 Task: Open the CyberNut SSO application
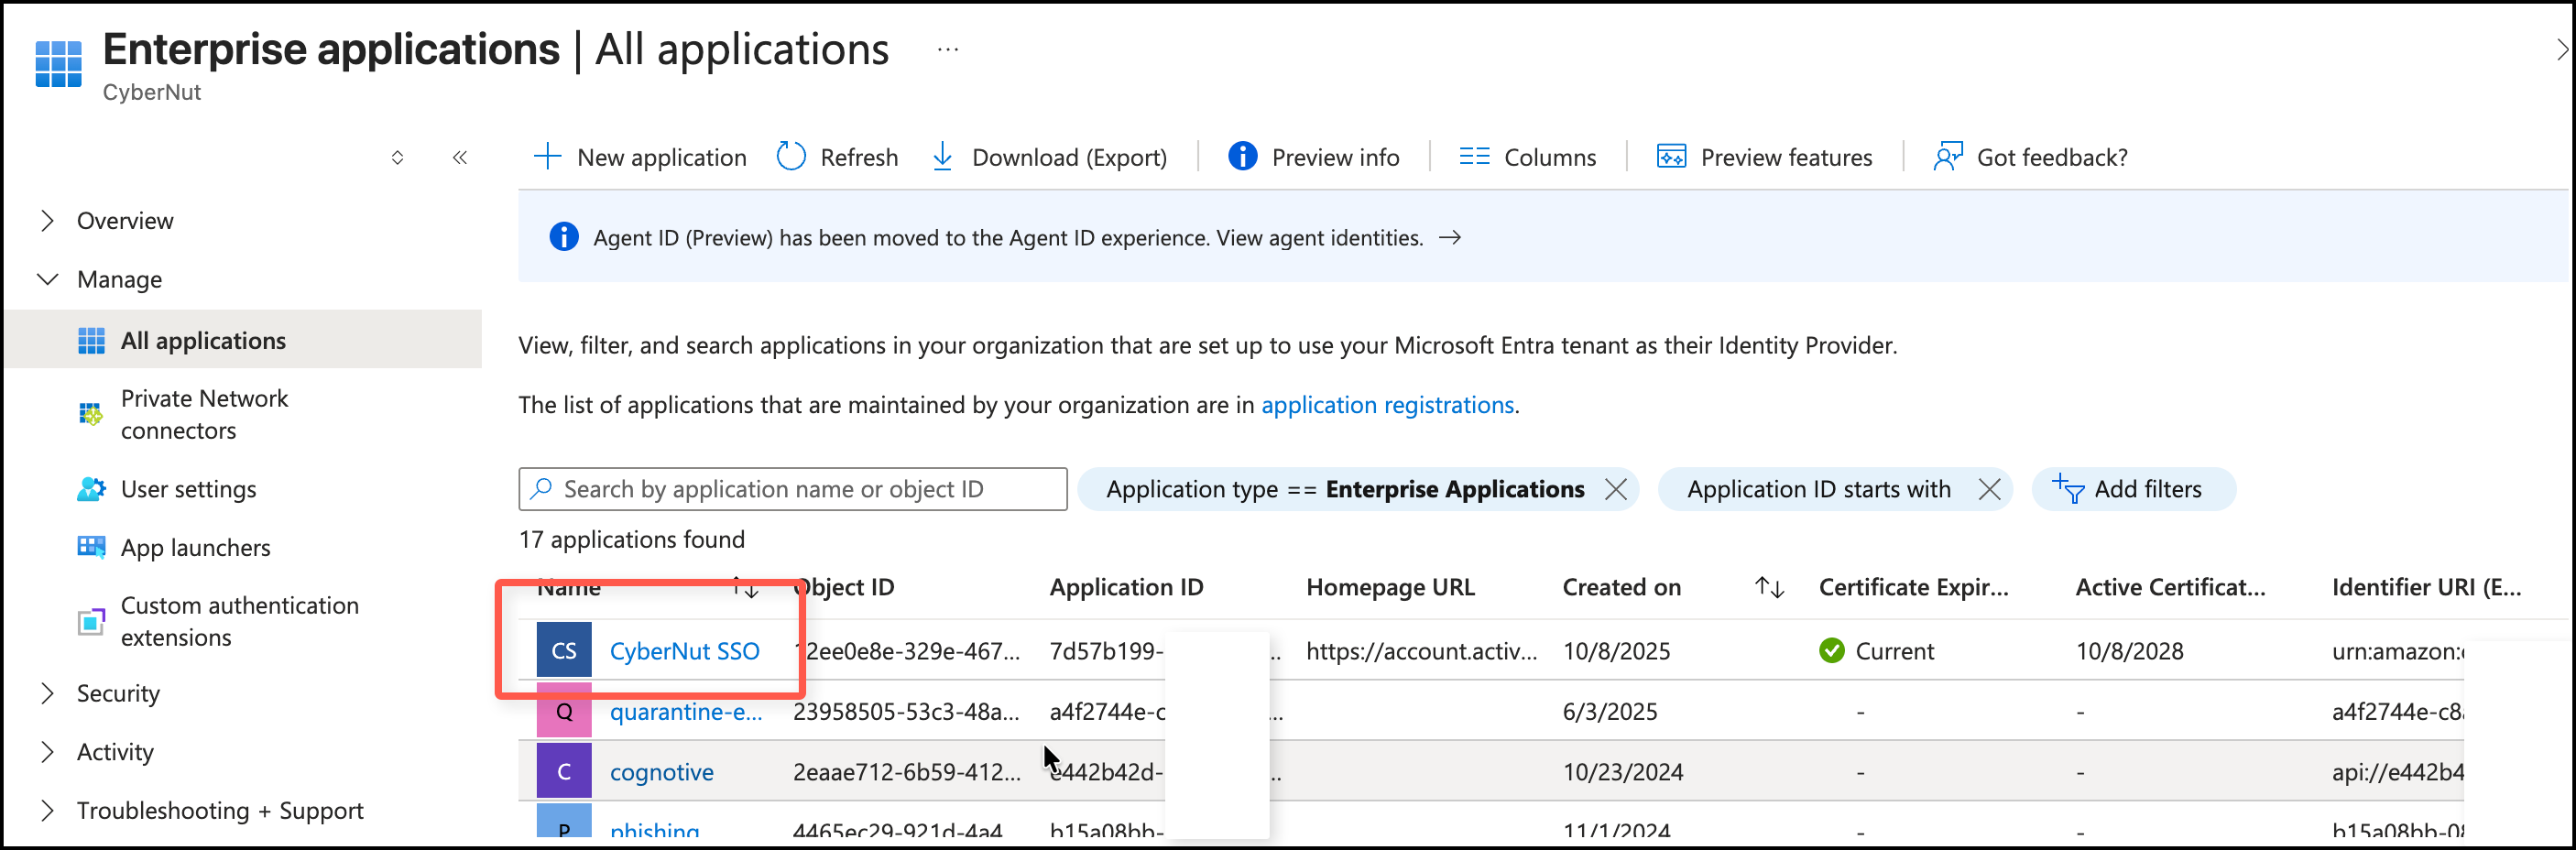(x=684, y=651)
